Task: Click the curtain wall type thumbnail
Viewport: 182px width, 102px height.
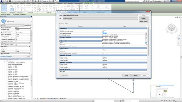Action: (3, 21)
